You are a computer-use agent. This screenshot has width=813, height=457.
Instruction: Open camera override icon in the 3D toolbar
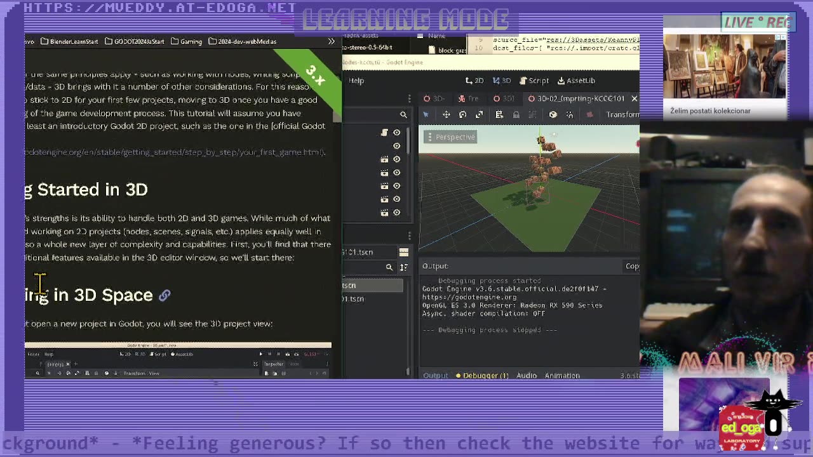tap(589, 114)
